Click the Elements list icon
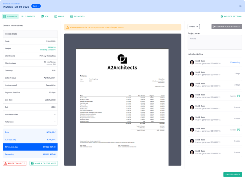This screenshot has height=180, width=245. point(22,17)
